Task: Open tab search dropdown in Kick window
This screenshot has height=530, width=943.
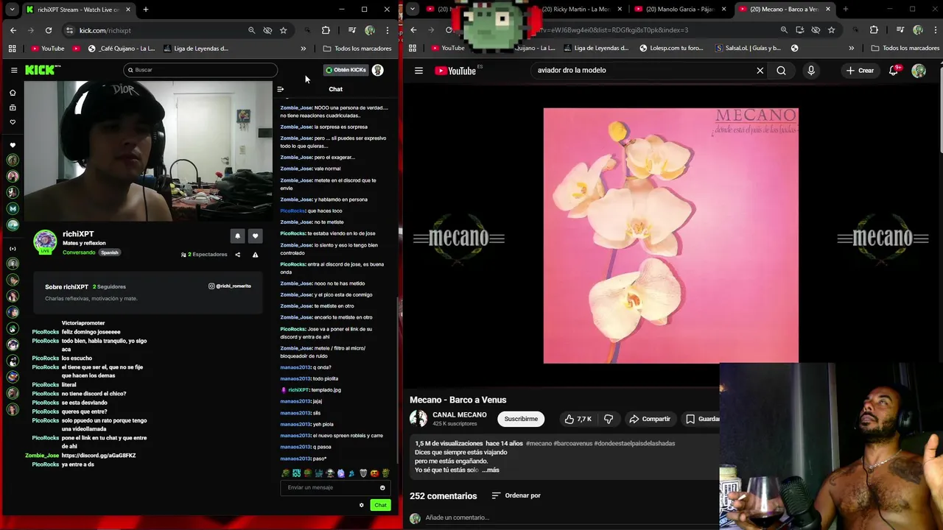Action: pos(12,10)
